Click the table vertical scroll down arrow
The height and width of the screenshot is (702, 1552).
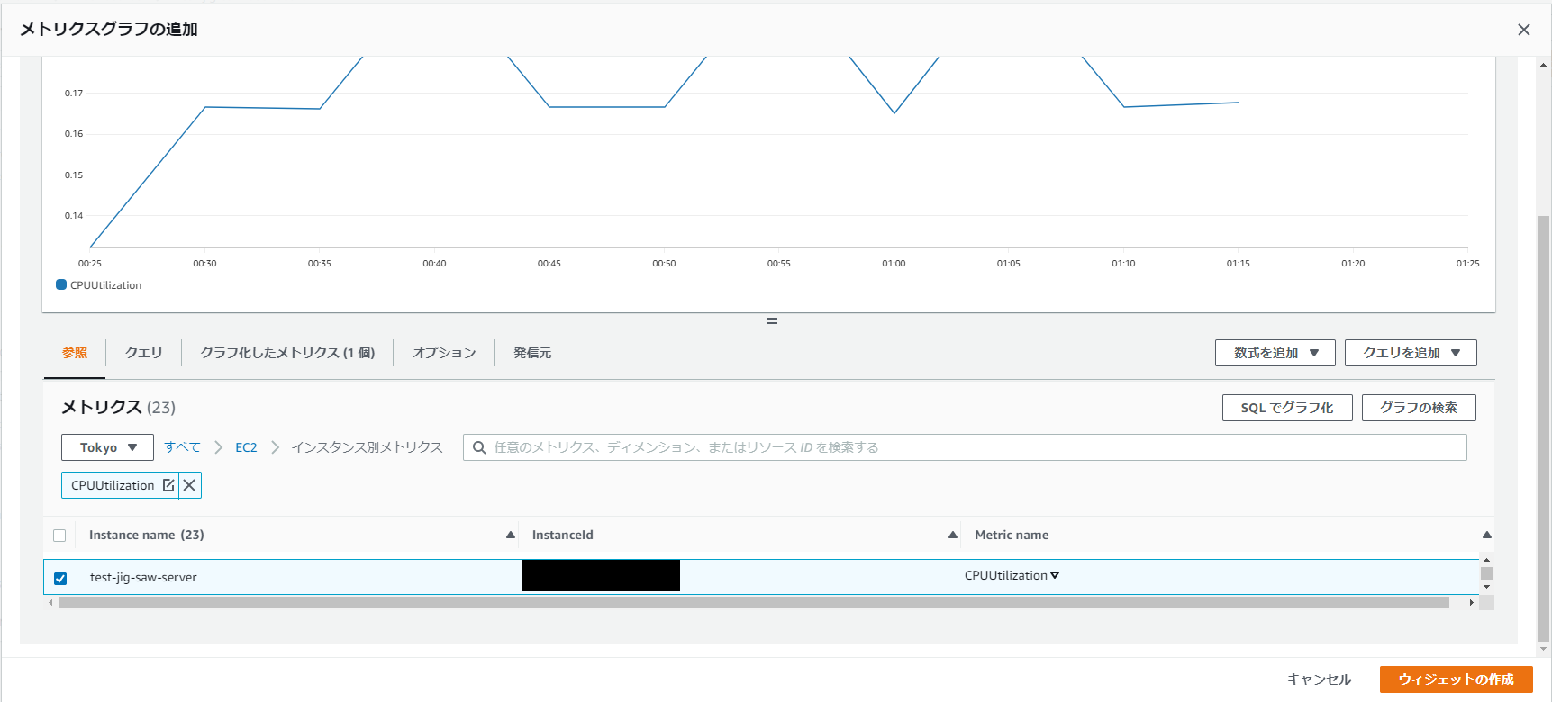tap(1486, 587)
